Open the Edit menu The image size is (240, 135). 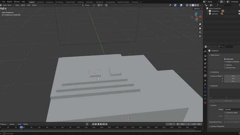click(3, 2)
